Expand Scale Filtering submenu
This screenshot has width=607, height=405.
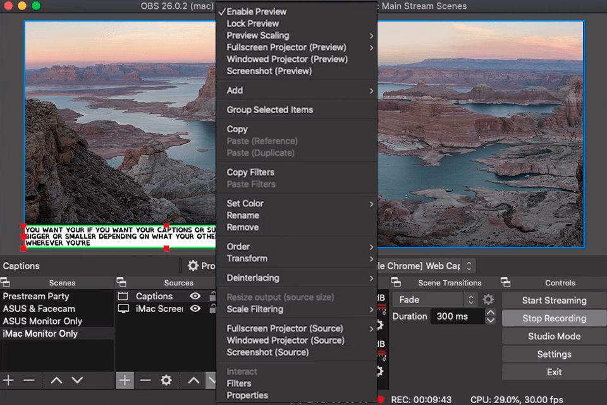297,309
